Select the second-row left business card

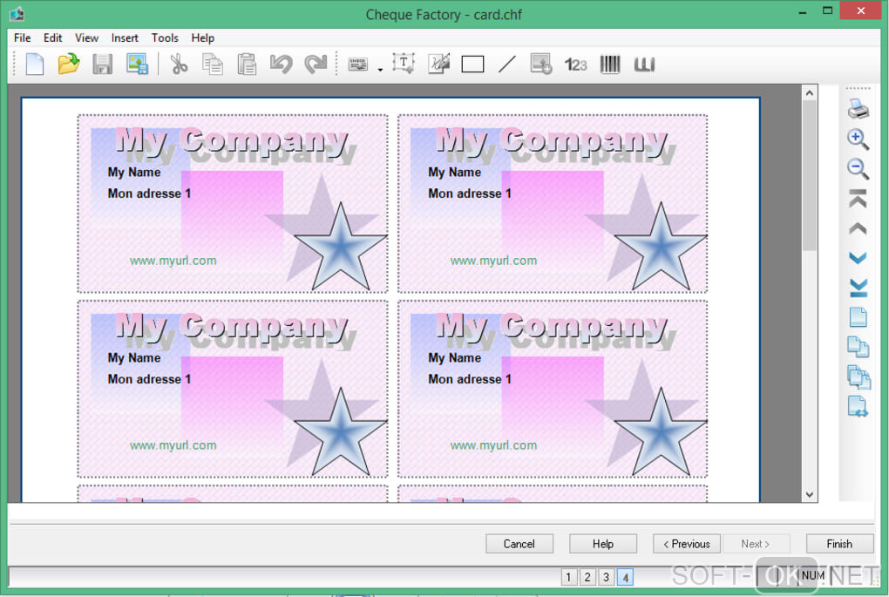(233, 389)
